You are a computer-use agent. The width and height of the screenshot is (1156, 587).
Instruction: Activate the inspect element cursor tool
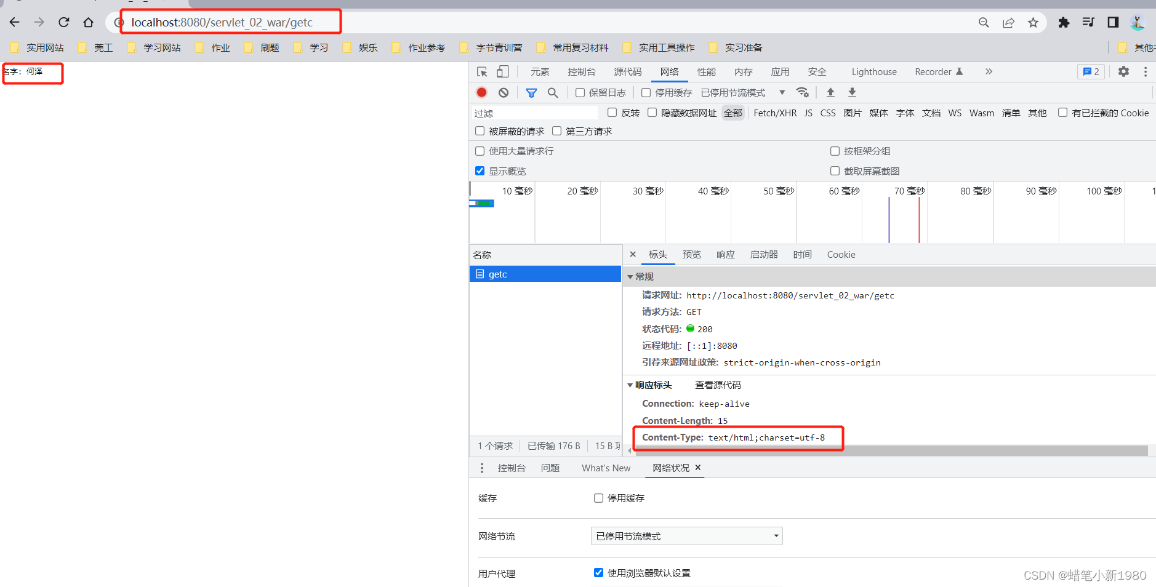pyautogui.click(x=481, y=71)
